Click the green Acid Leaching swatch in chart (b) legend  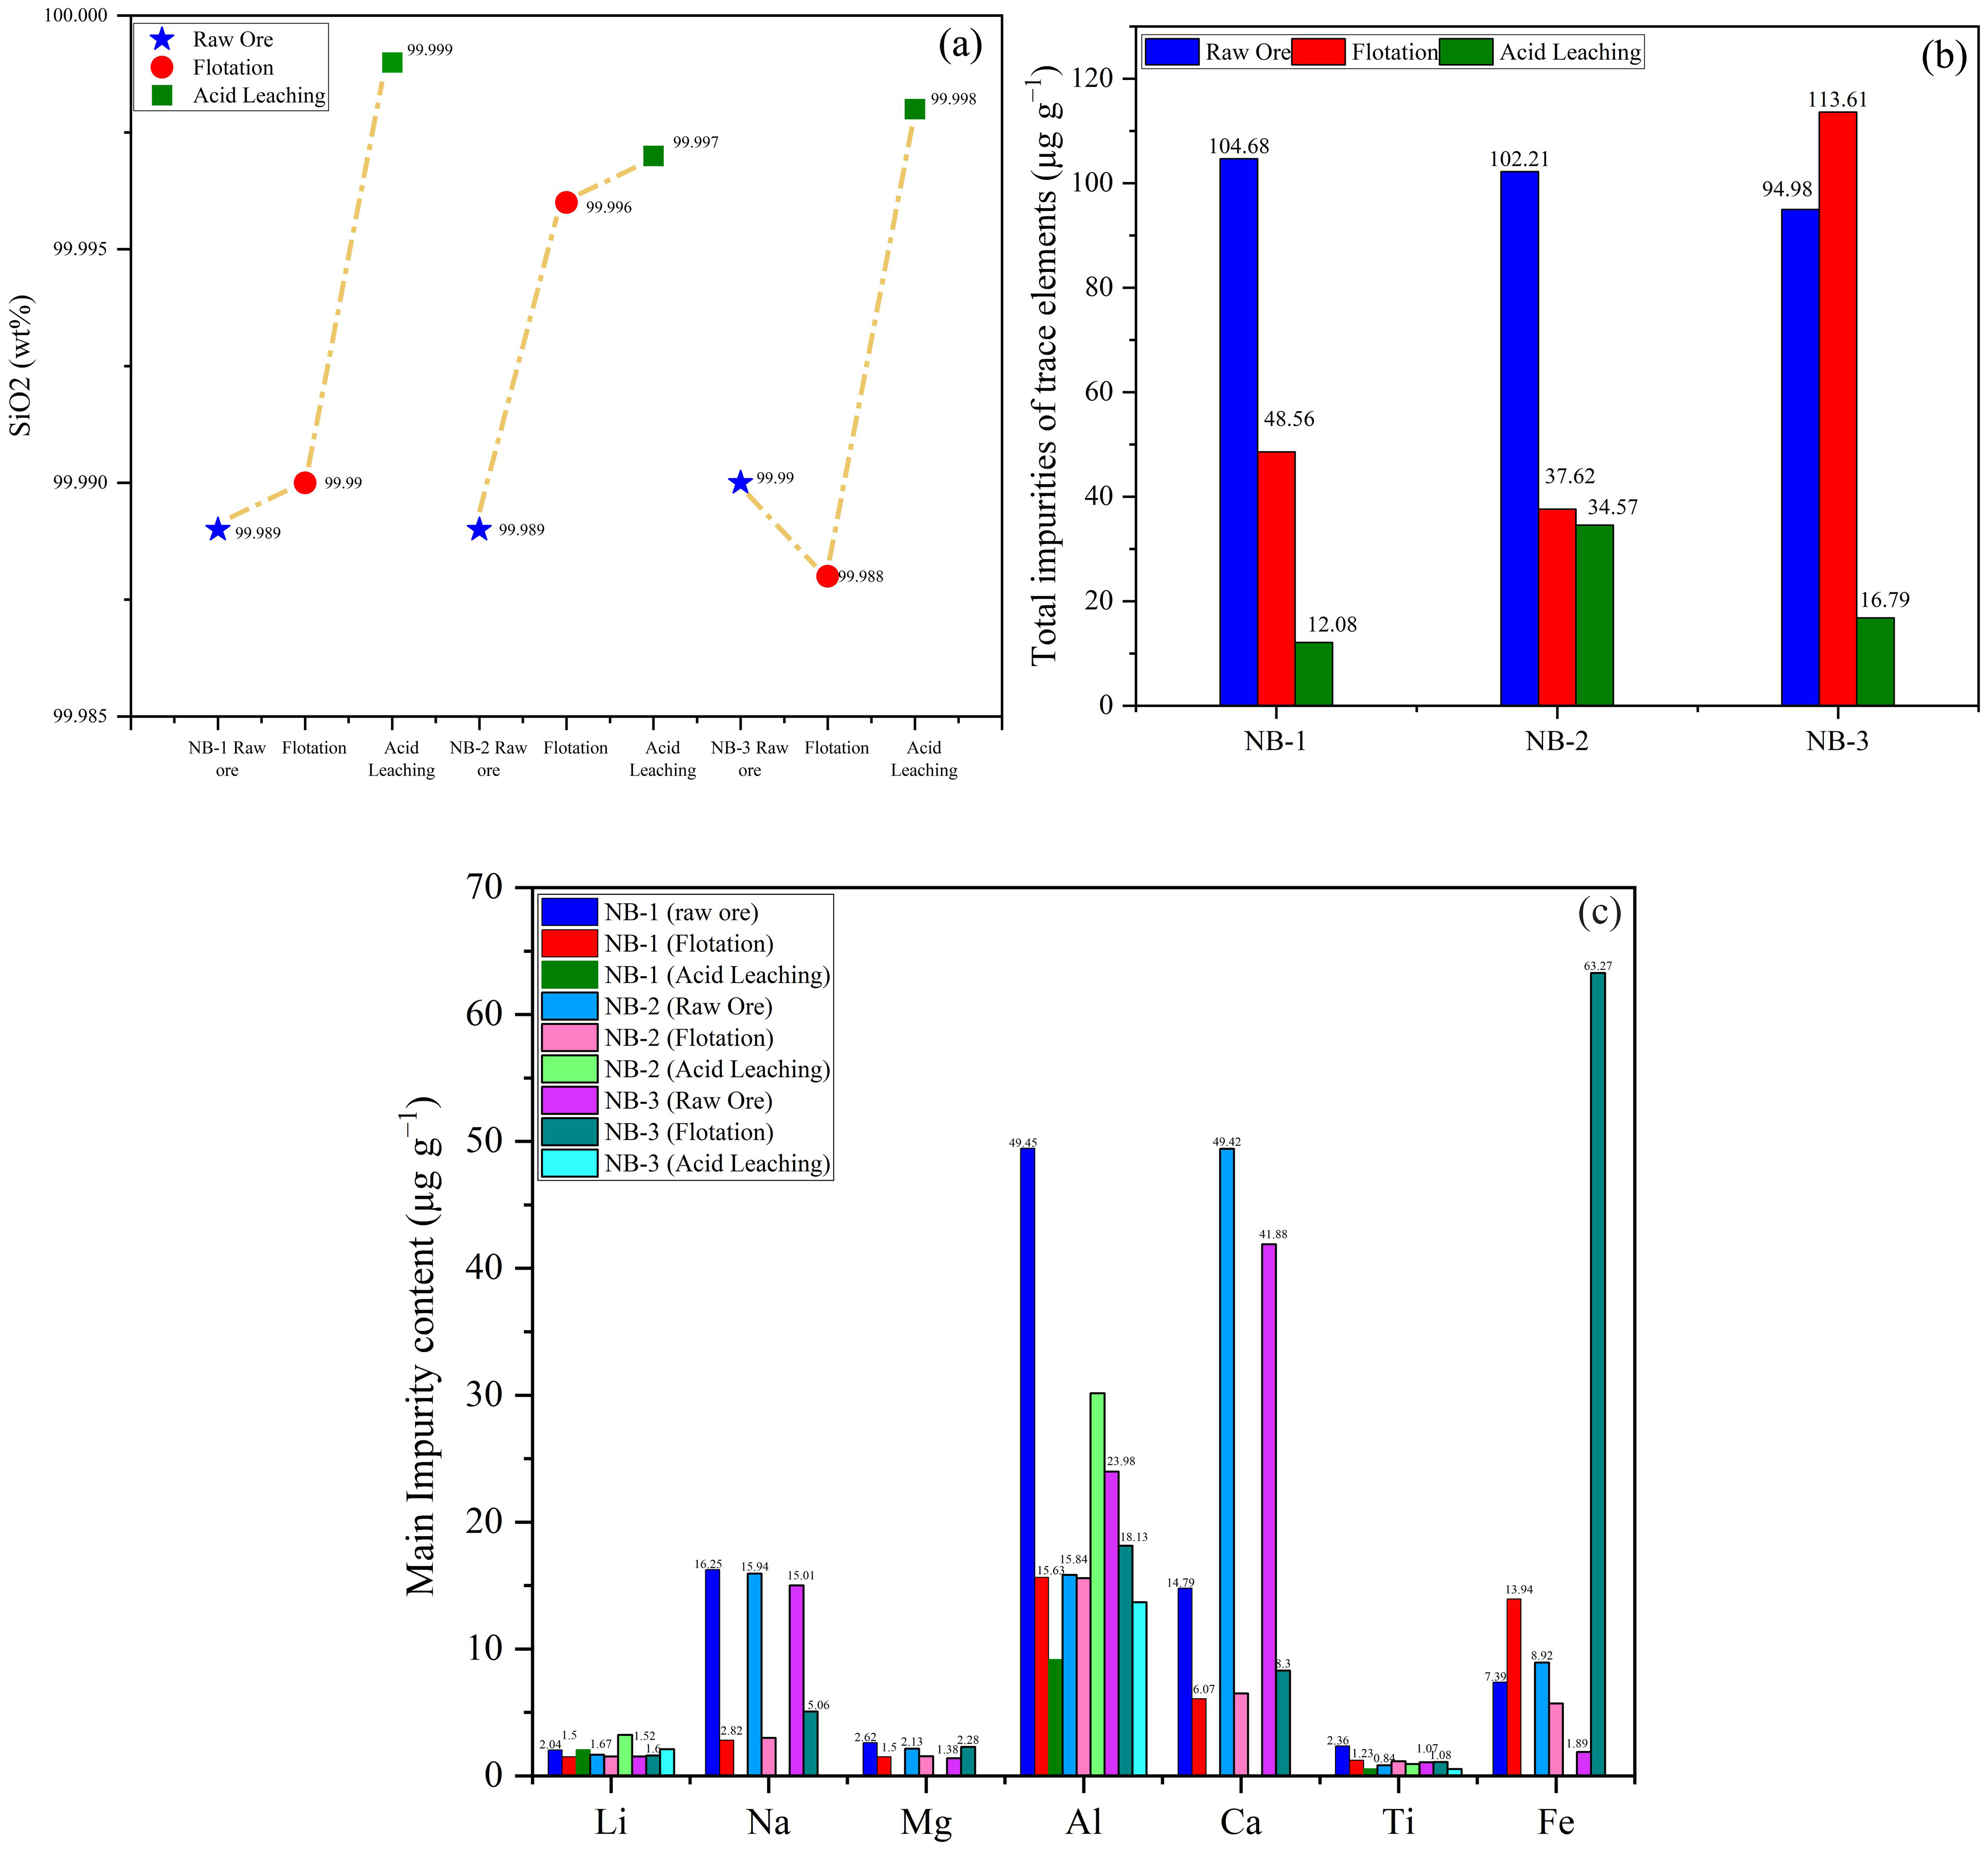[x=1465, y=52]
